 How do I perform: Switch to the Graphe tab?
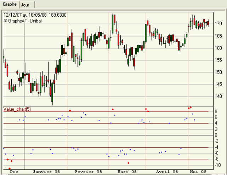(10, 4)
